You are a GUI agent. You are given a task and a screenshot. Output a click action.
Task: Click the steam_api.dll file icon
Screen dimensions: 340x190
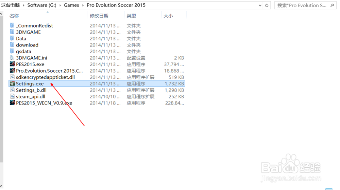tap(12, 96)
